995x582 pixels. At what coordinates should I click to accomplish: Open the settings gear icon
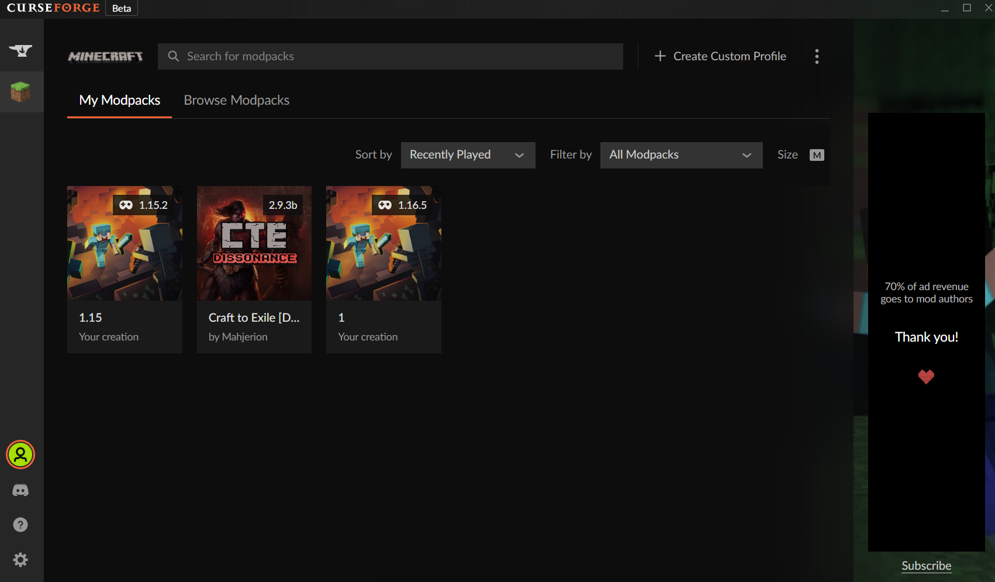pyautogui.click(x=20, y=560)
